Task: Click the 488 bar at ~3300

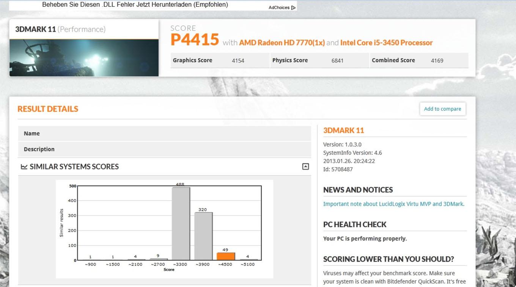Action: (181, 223)
